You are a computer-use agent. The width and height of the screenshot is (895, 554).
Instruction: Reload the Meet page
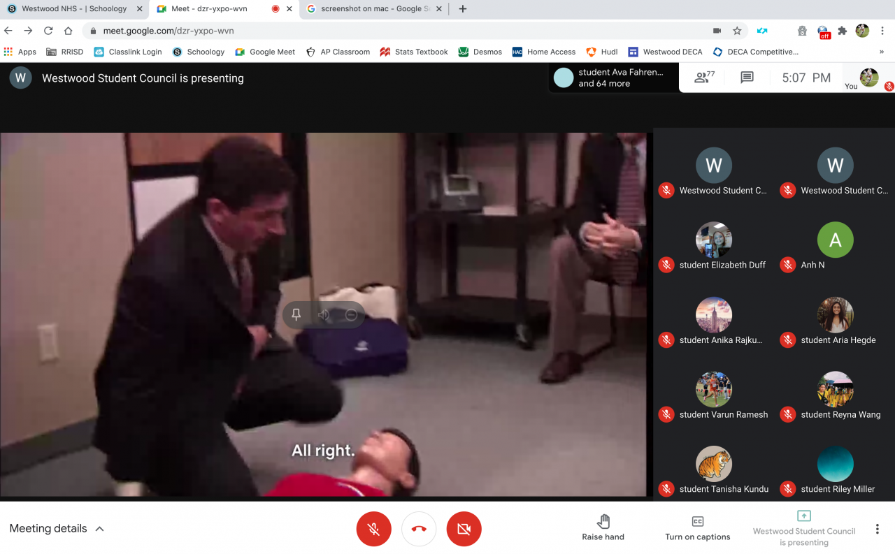[x=48, y=31]
